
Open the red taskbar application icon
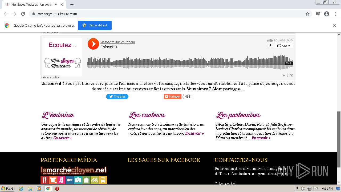pyautogui.click(x=57, y=189)
